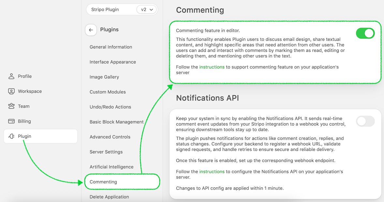Click the Workspace icon in sidebar
The image size is (384, 202).
(11, 91)
